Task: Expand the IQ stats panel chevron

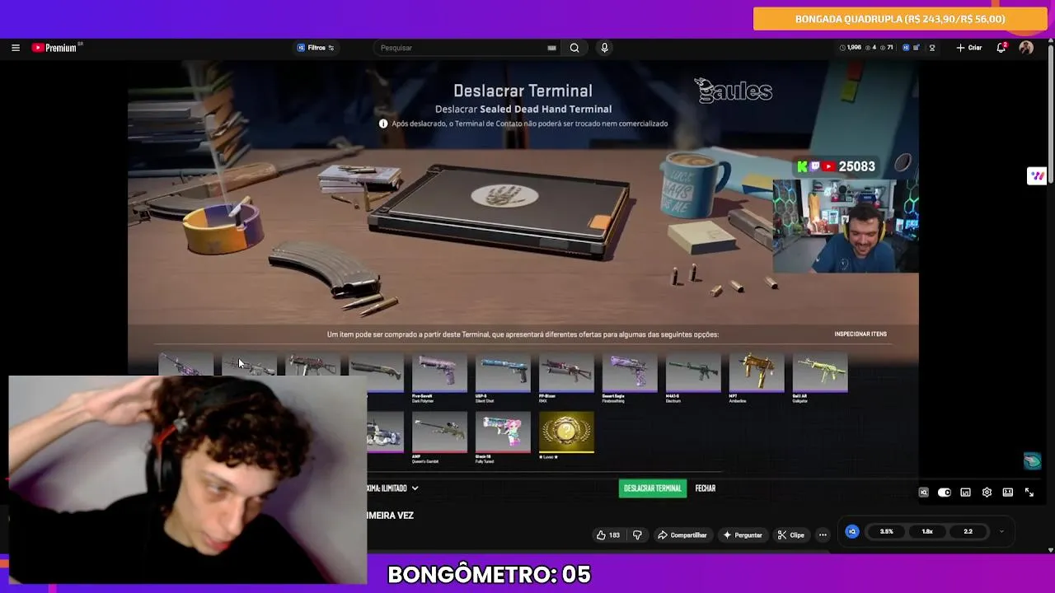Action: 1001,532
